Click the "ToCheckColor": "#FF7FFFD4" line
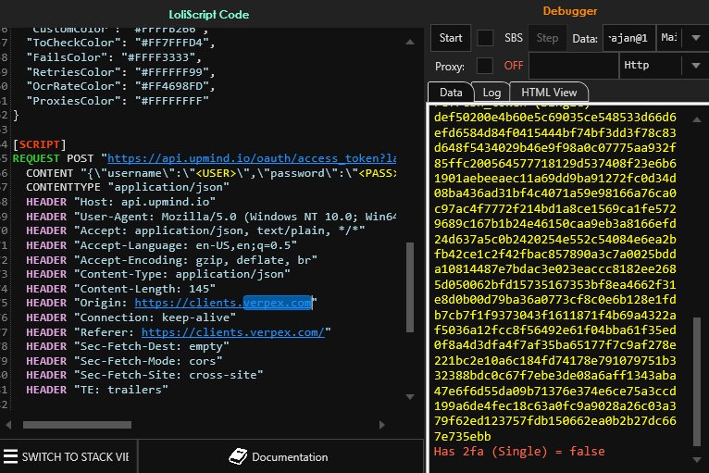 [120, 43]
